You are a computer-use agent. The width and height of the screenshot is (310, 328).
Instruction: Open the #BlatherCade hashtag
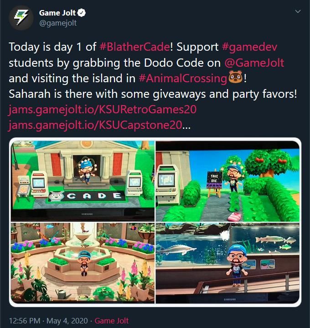[135, 47]
